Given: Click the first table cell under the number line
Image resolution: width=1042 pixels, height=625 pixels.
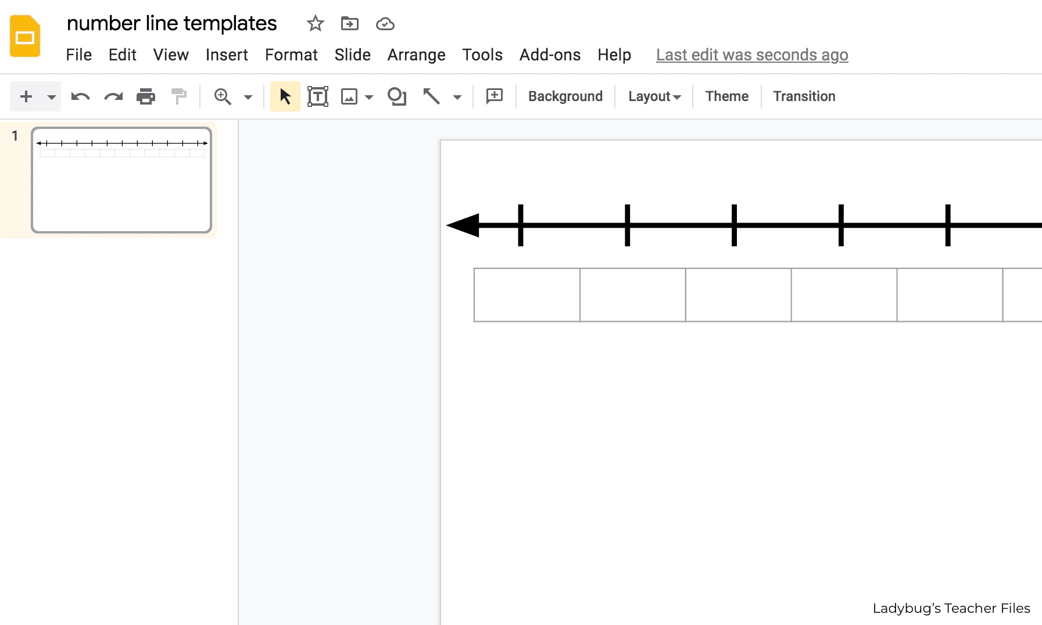Looking at the screenshot, I should click(x=527, y=294).
